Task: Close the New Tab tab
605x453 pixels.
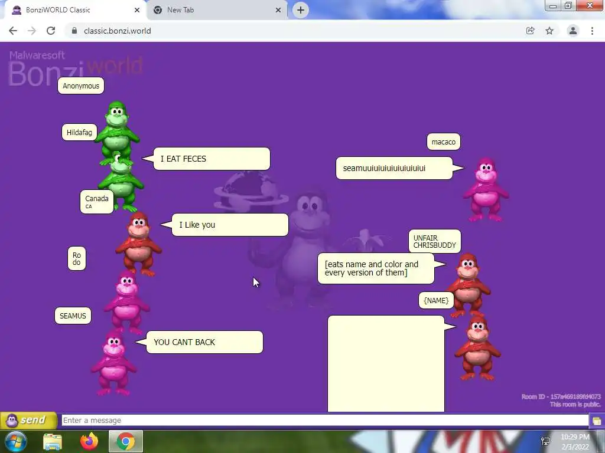Action: click(278, 10)
